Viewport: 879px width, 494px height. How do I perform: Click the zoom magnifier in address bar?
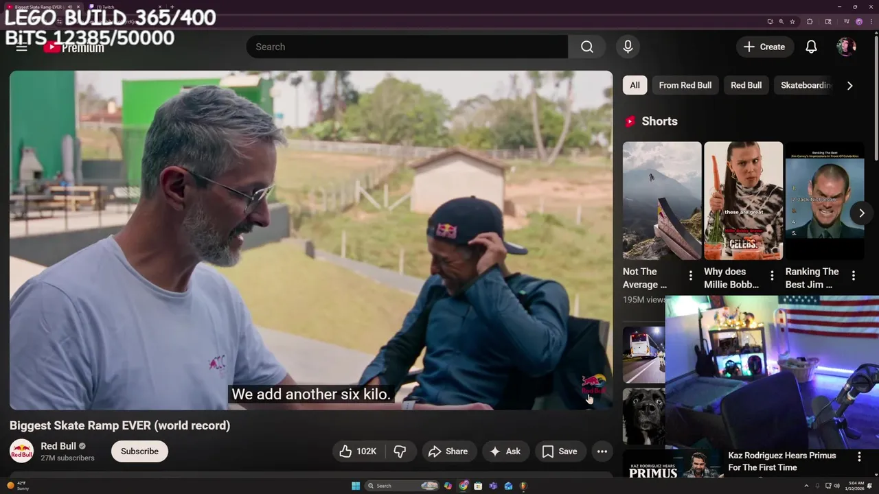pyautogui.click(x=781, y=21)
